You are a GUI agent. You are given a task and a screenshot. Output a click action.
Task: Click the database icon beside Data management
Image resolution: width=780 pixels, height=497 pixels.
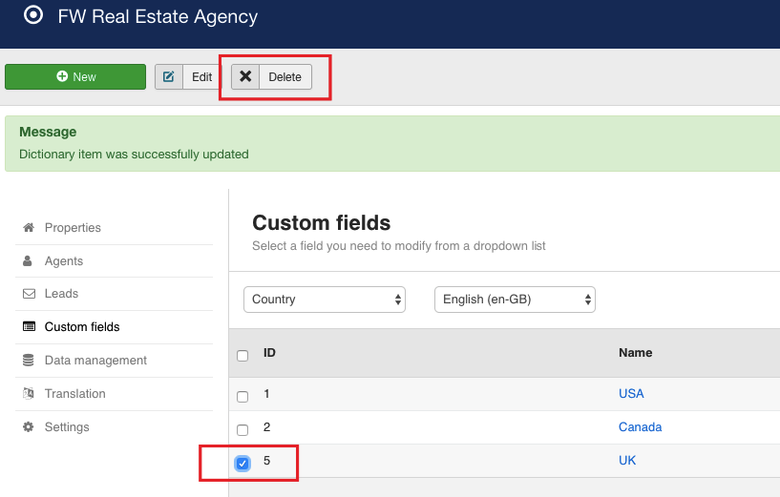(29, 361)
